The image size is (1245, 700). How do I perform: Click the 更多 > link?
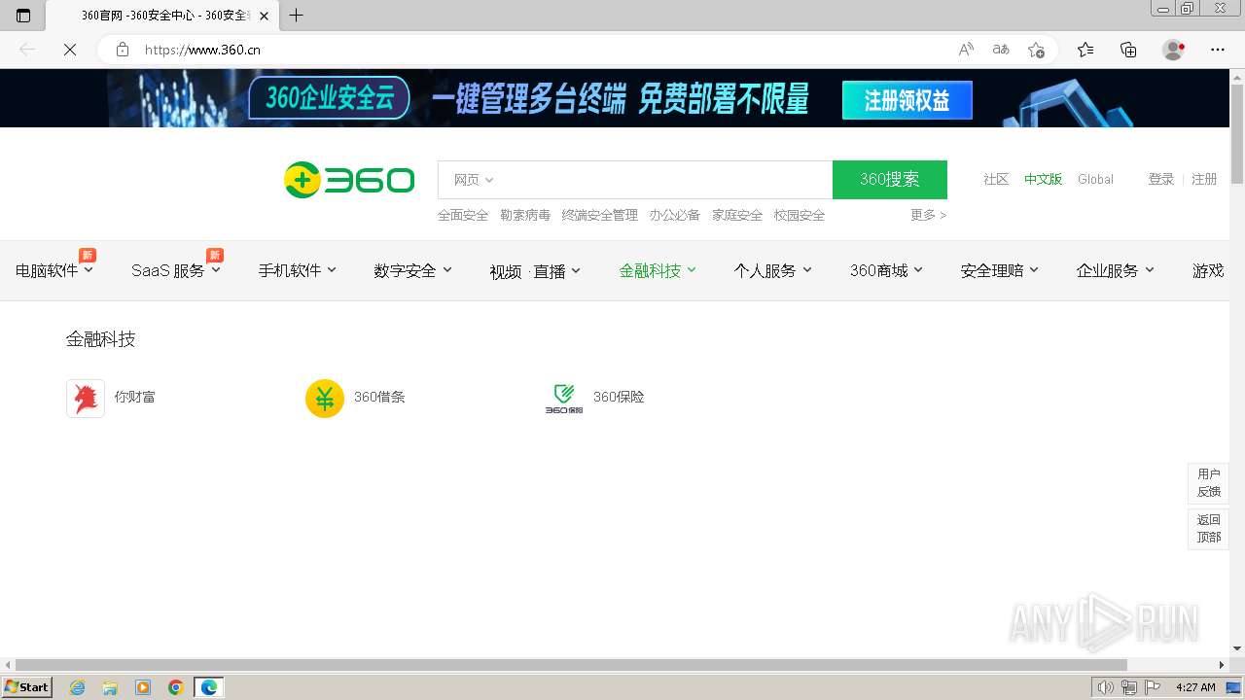pyautogui.click(x=928, y=215)
